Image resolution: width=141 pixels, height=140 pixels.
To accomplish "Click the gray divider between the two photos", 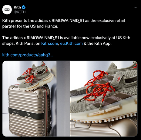I will click(63, 99).
